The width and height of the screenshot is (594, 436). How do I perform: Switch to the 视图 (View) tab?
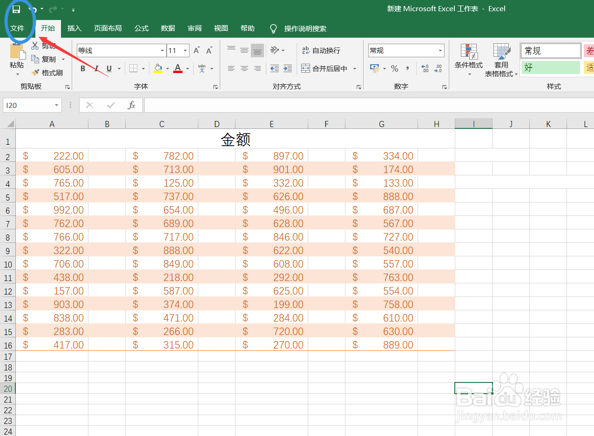[x=221, y=28]
